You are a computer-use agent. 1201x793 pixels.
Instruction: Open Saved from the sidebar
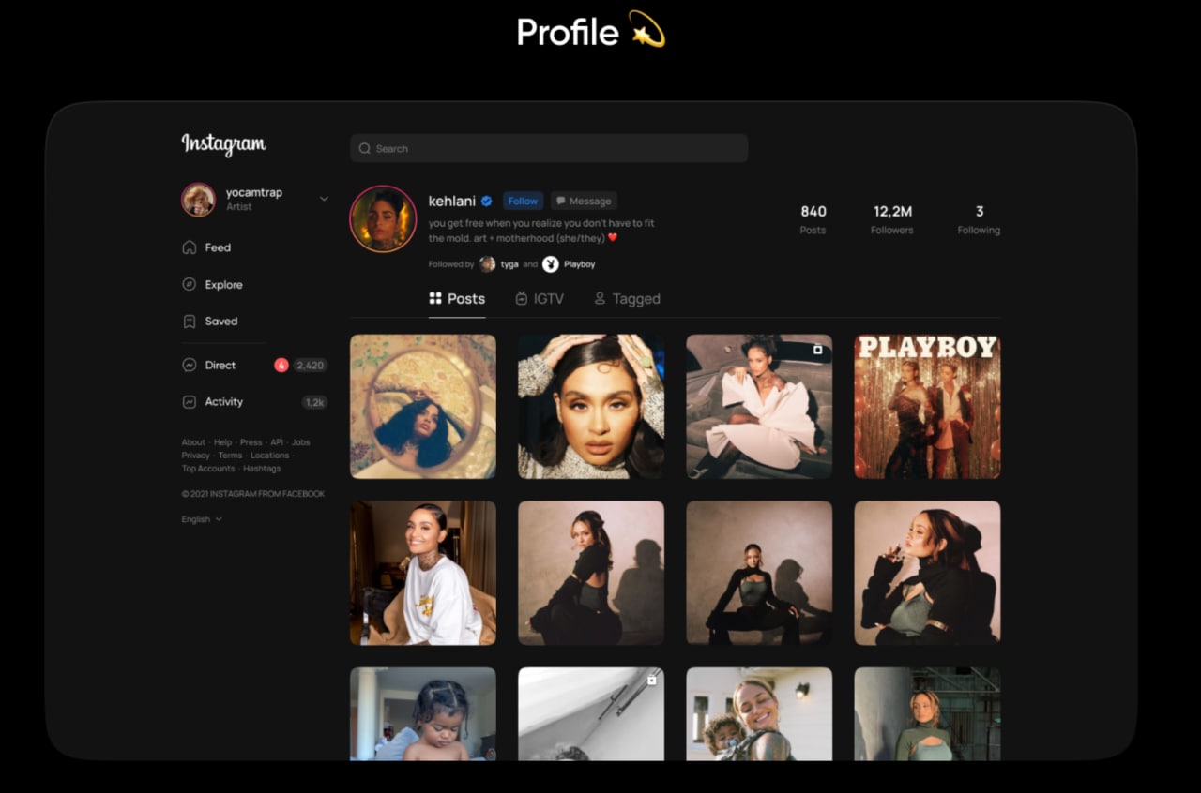tap(221, 321)
